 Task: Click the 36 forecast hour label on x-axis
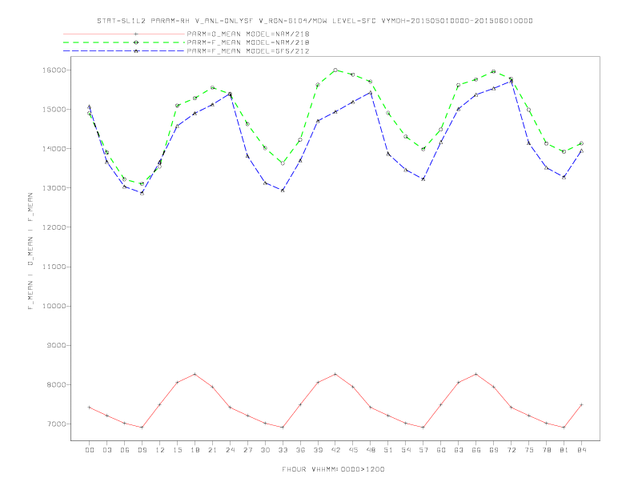tap(300, 450)
